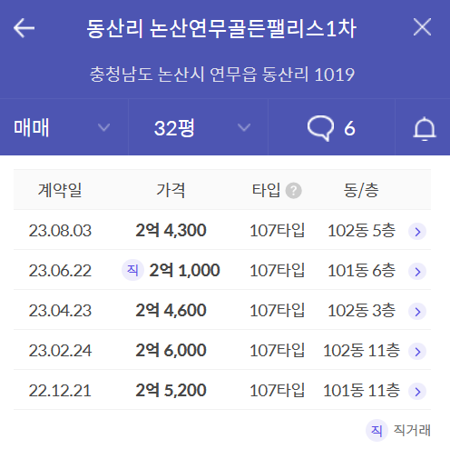Select the price 2억 1,000
The width and height of the screenshot is (450, 449).
[184, 270]
